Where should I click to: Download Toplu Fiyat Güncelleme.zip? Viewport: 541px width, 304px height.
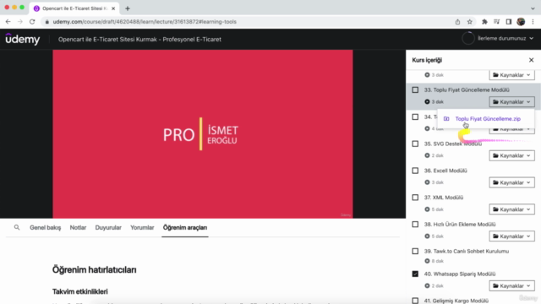[x=488, y=118]
